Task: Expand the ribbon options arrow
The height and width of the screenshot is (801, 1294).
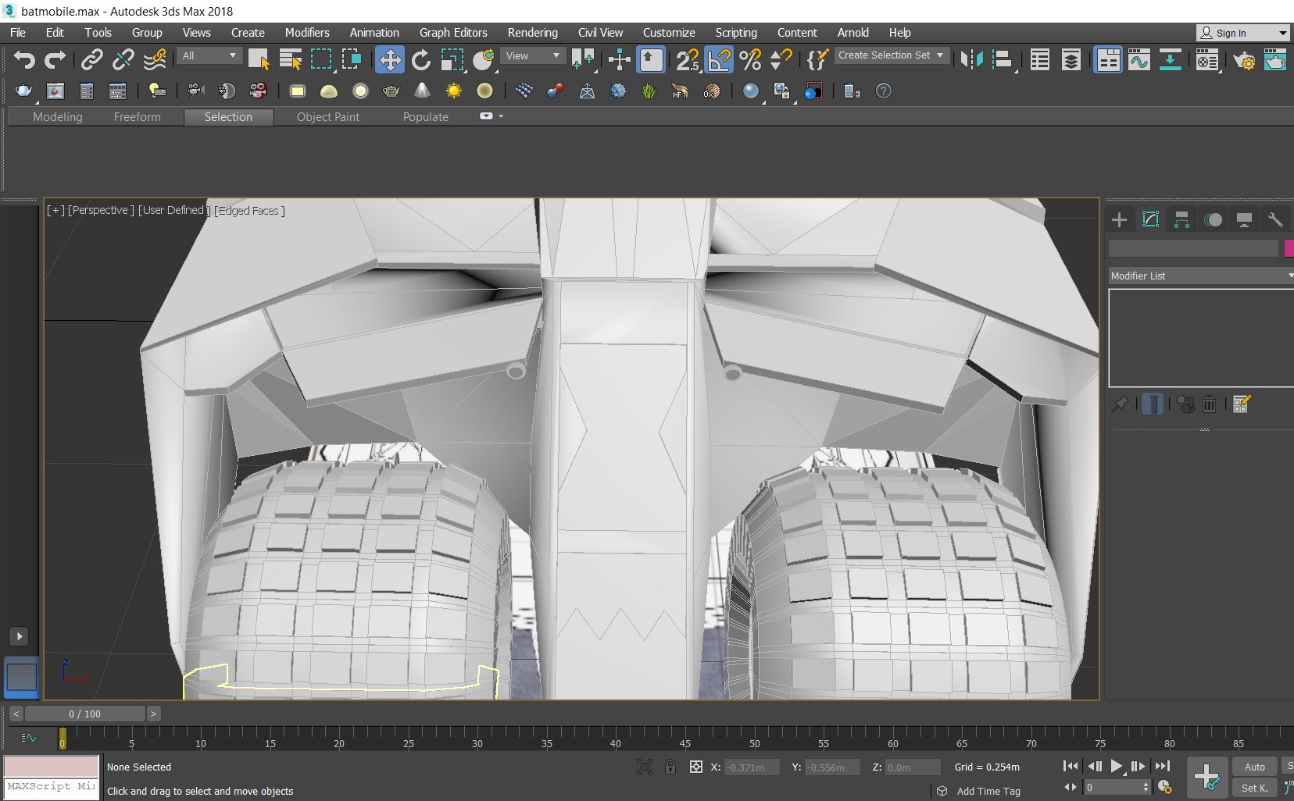Action: click(x=501, y=116)
